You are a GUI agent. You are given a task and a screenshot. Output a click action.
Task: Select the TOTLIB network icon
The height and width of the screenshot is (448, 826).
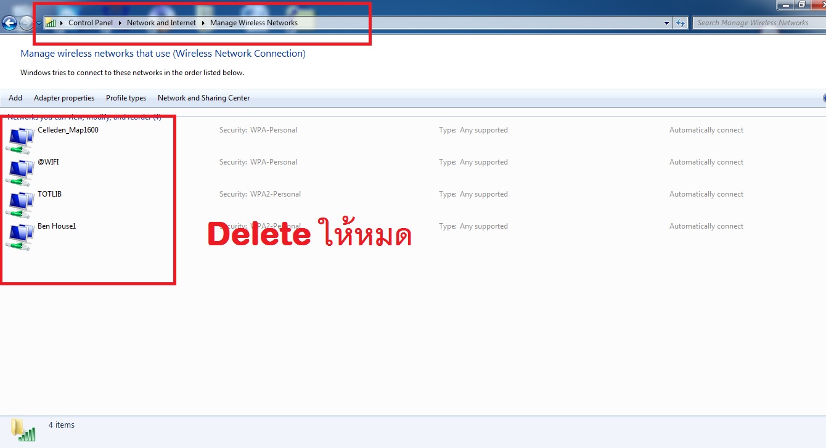[x=20, y=205]
